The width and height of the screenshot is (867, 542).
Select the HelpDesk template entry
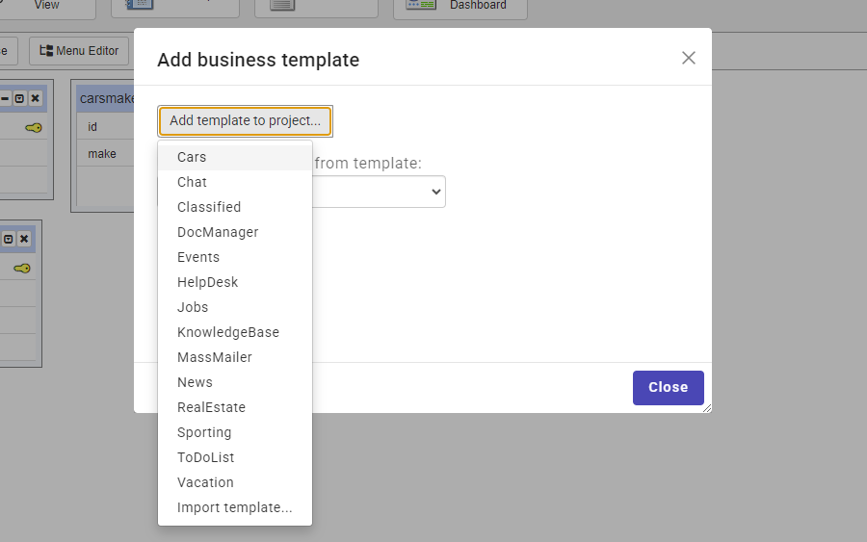pyautogui.click(x=207, y=282)
